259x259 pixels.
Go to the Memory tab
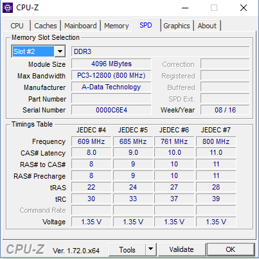click(x=116, y=26)
